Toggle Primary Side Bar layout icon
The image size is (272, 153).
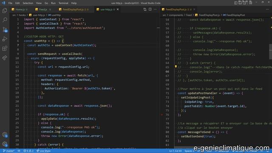[x=235, y=3]
